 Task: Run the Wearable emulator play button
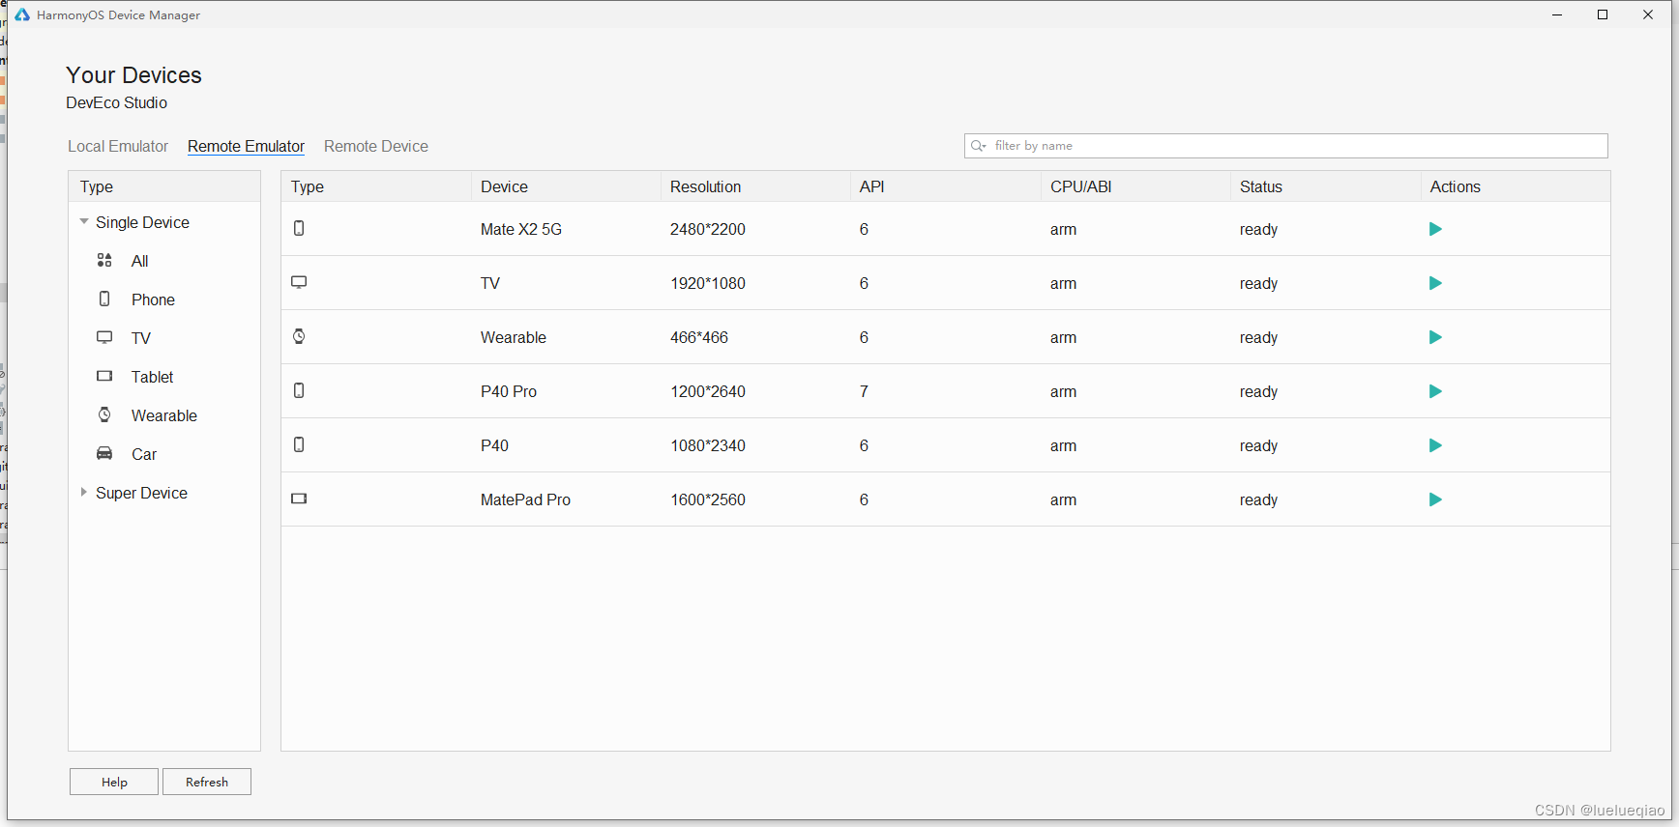point(1435,337)
